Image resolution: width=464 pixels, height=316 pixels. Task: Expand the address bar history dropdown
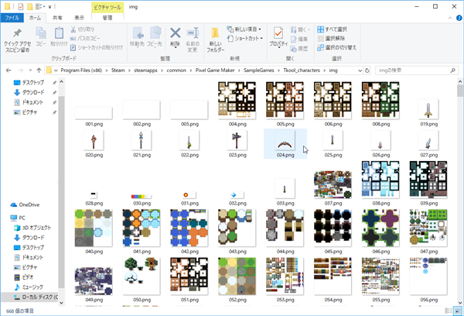coord(360,70)
